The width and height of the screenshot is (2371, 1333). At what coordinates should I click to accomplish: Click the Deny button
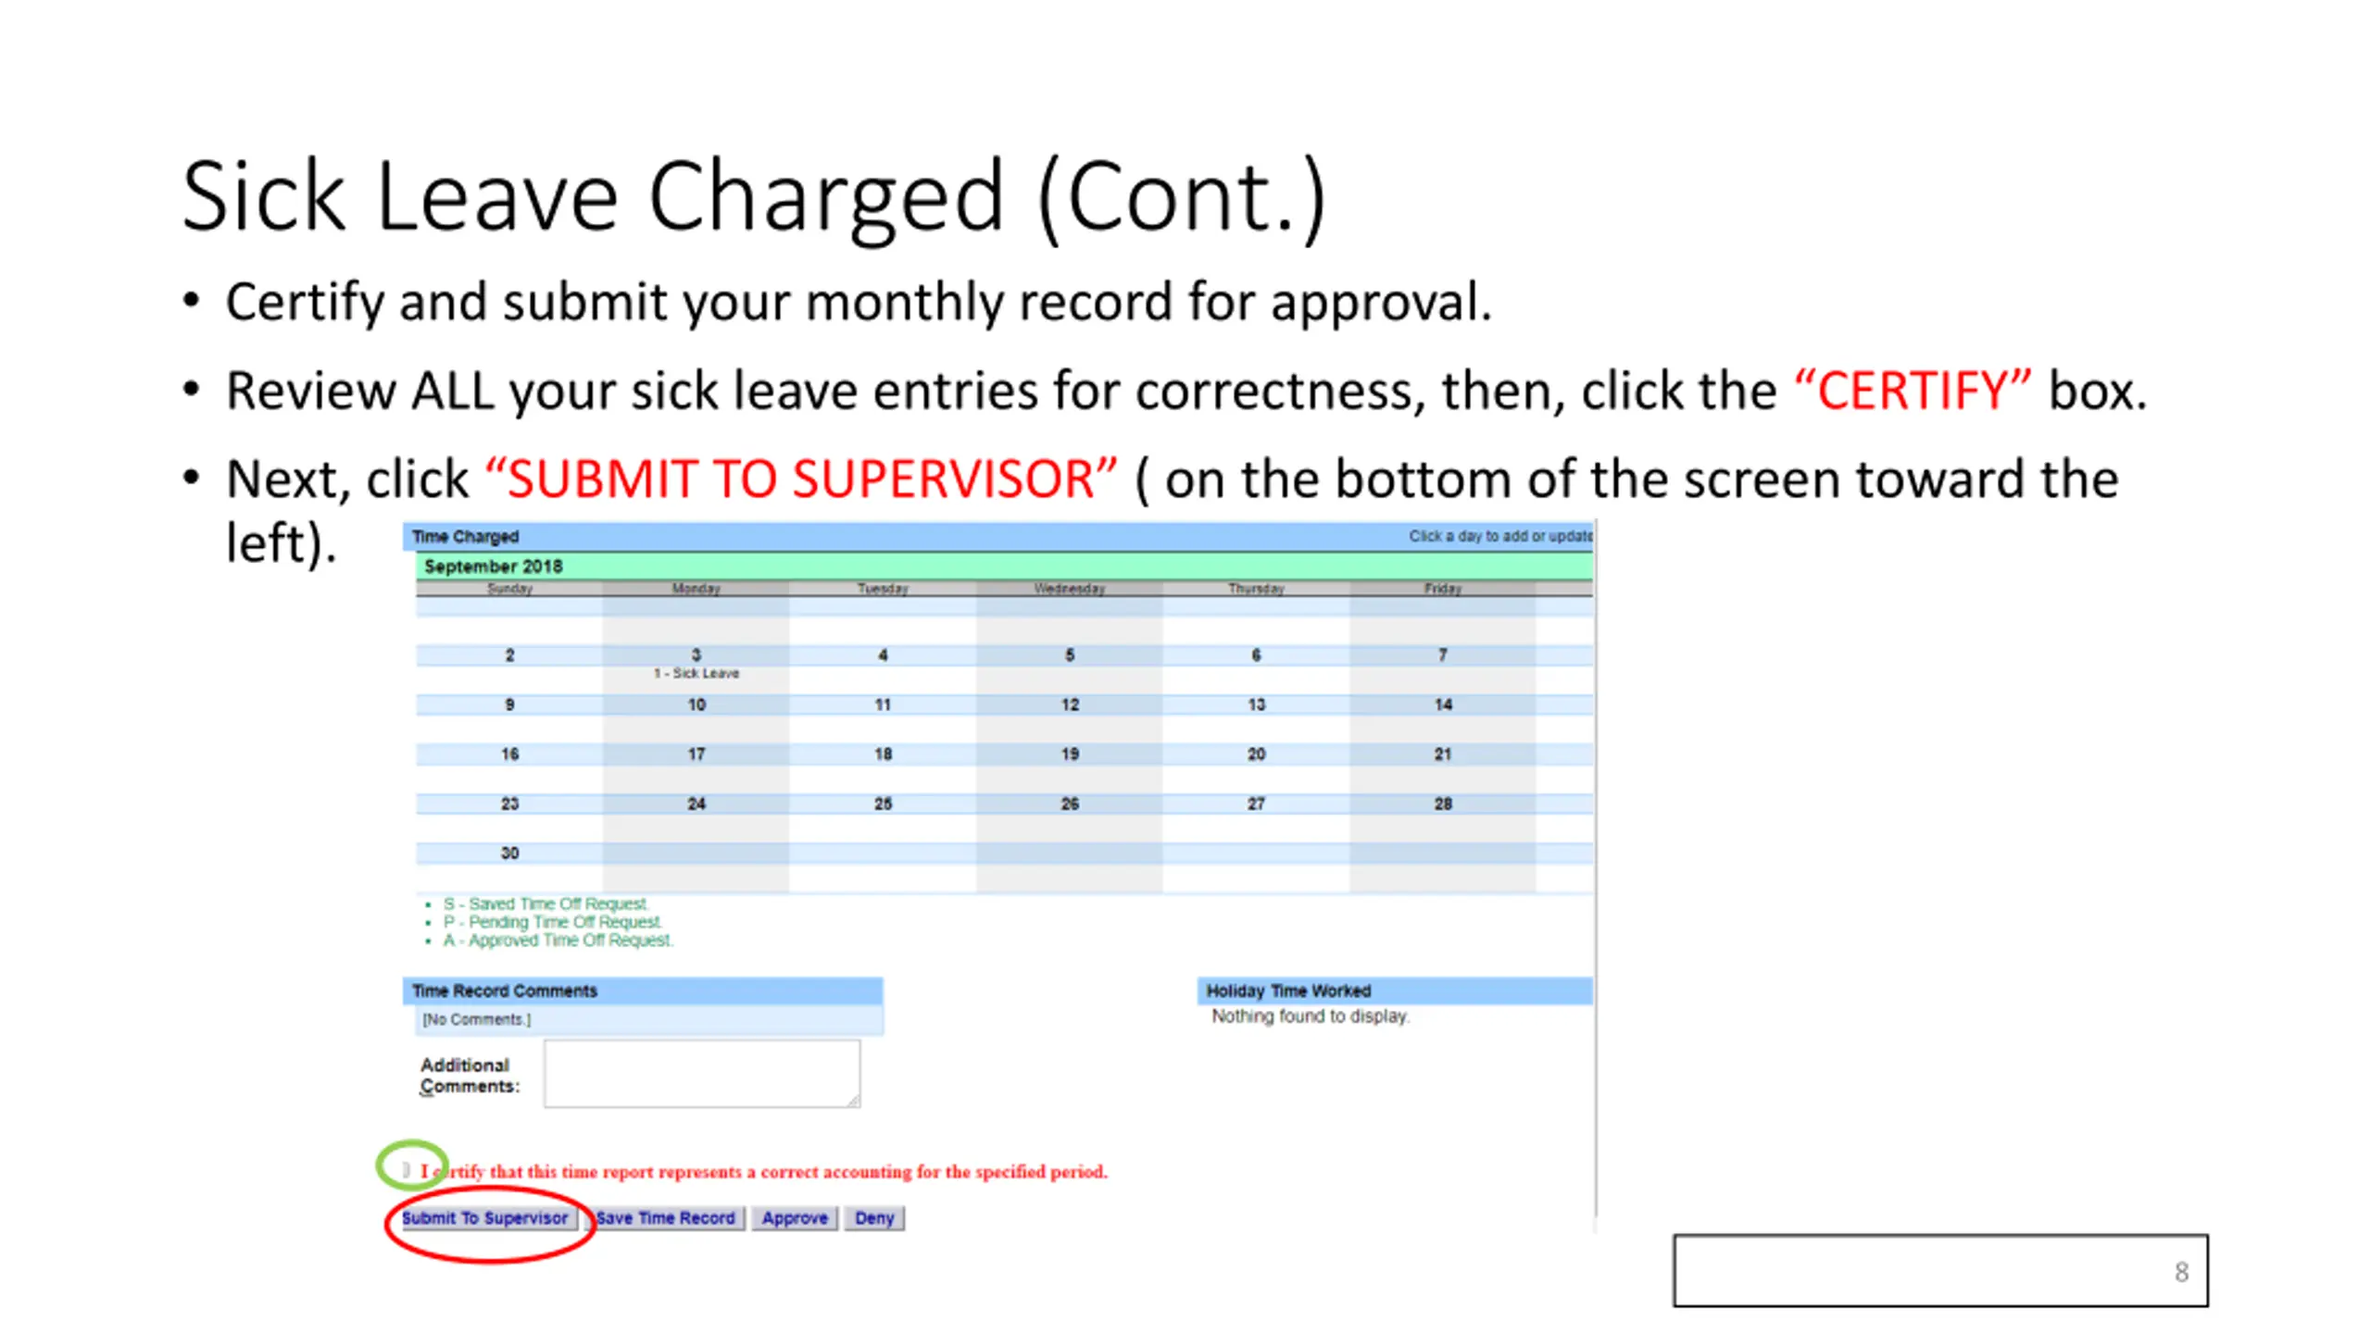[874, 1218]
